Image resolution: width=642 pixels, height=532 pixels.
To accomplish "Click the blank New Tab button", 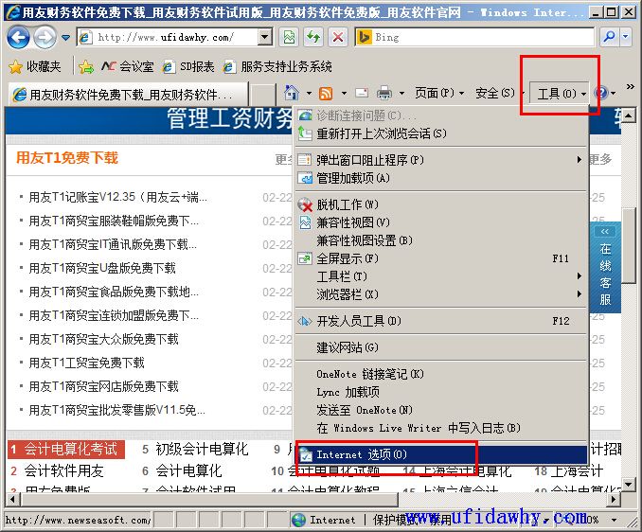I will (262, 95).
